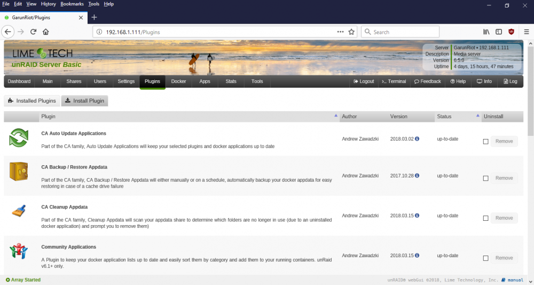This screenshot has width=534, height=285.
Task: Reload the current page
Action: (x=33, y=32)
